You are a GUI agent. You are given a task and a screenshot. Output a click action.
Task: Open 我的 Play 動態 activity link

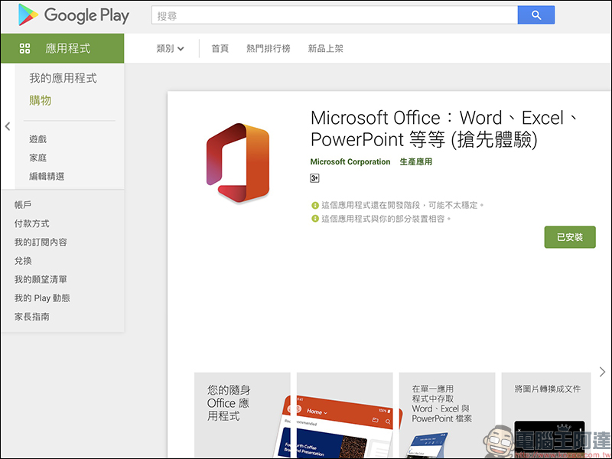pos(42,298)
